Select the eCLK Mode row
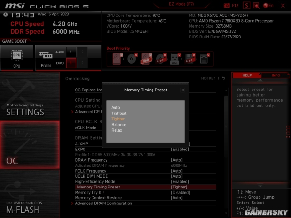This screenshot has width=291, height=218. coord(85,128)
